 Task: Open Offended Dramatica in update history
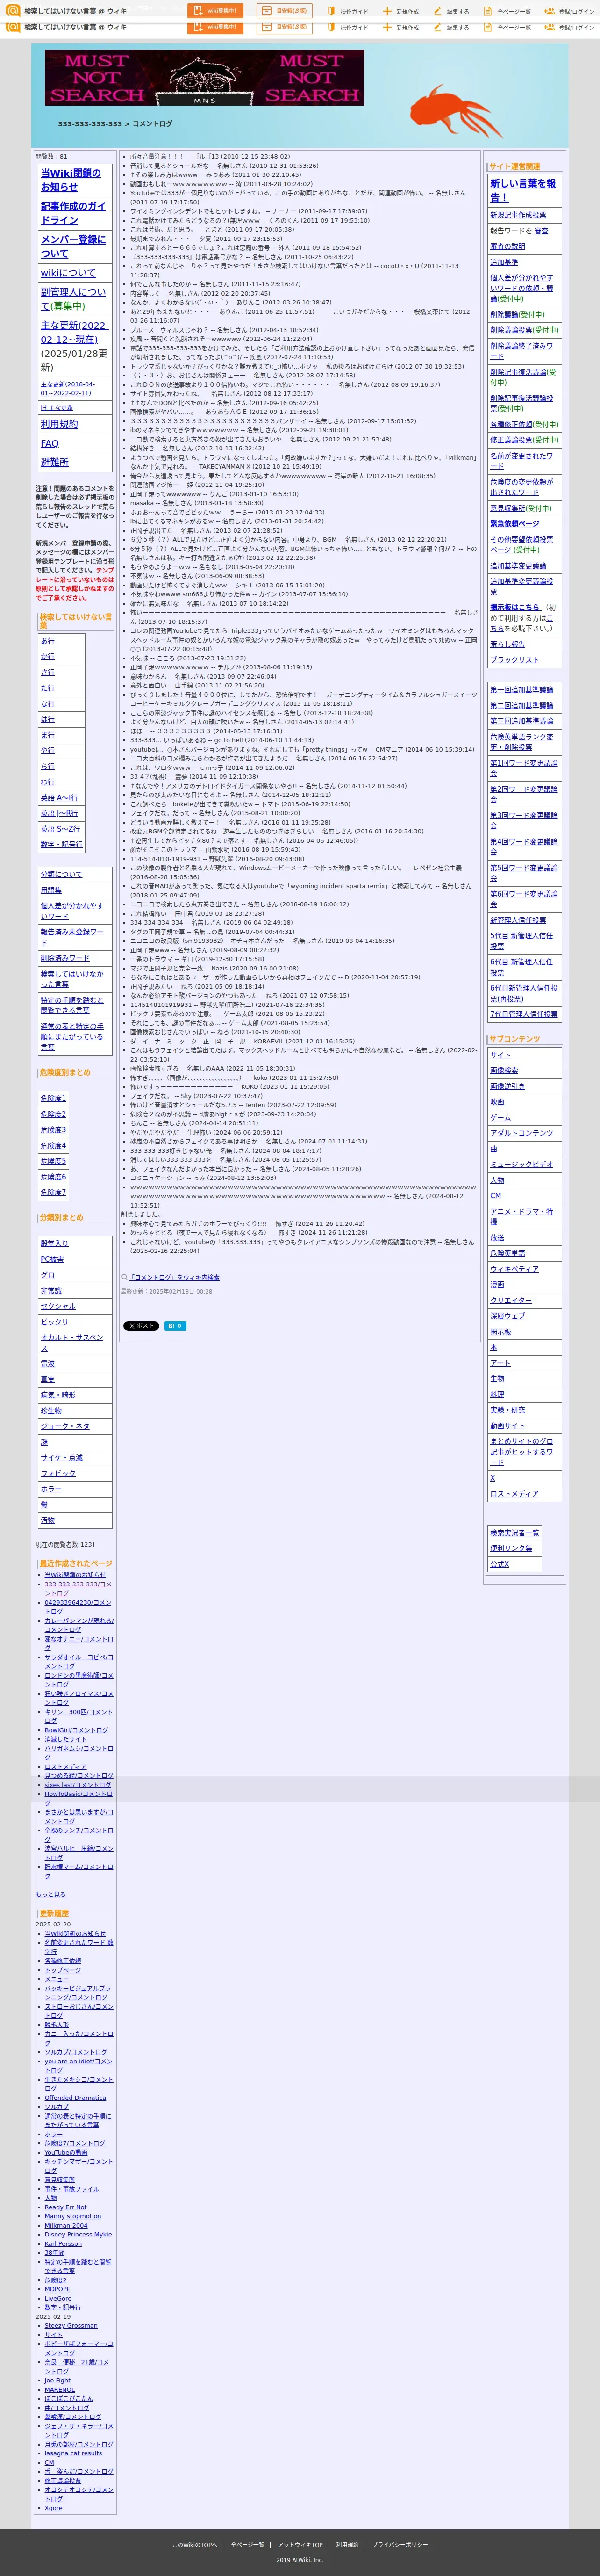point(75,2098)
